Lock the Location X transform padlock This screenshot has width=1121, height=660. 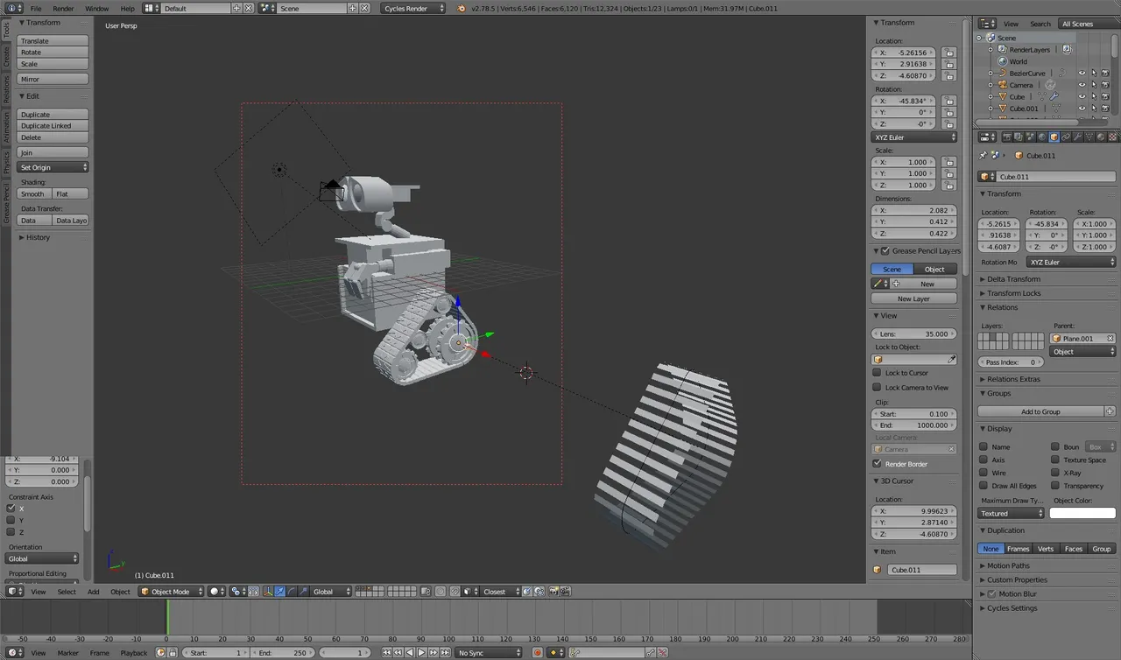[949, 53]
